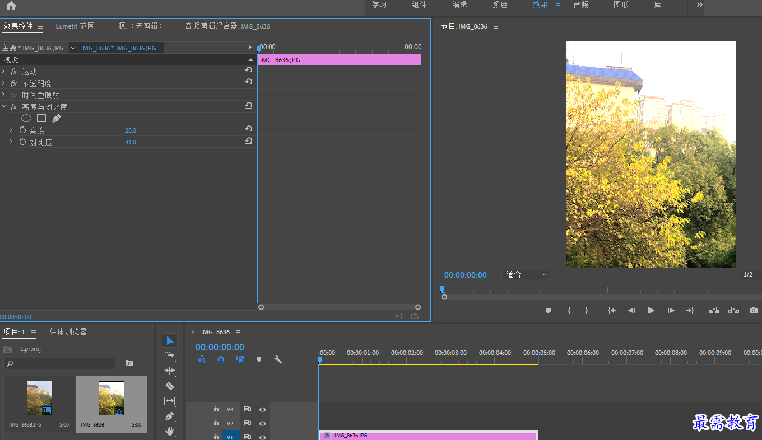The width and height of the screenshot is (762, 440).
Task: Mark Out point in program monitor
Action: 587,310
